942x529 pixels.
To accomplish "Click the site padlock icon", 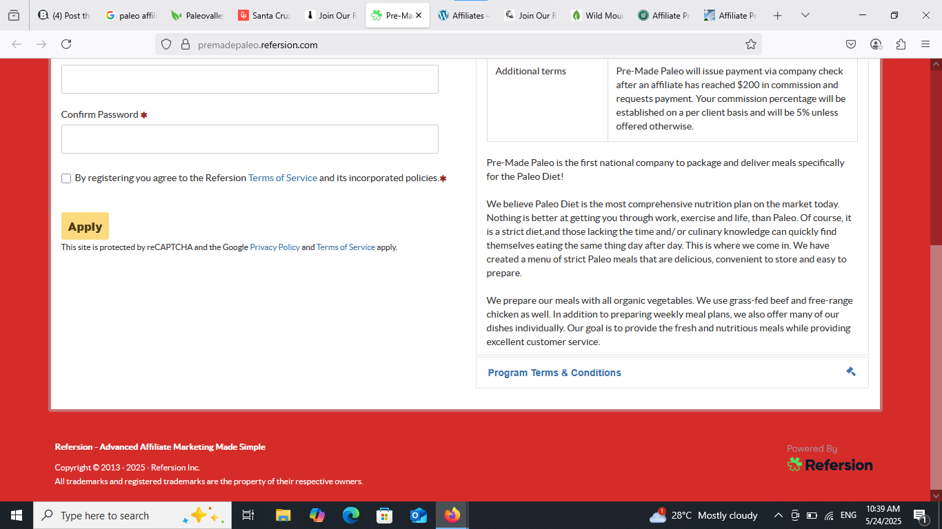I will 185,44.
